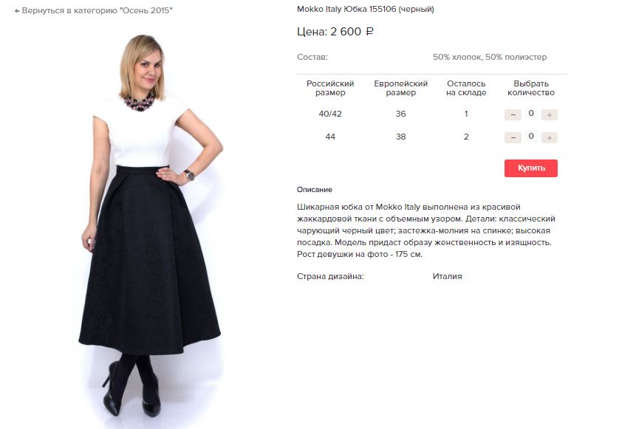Select the "40/42" Russian size cell
The height and width of the screenshot is (429, 619).
point(330,114)
